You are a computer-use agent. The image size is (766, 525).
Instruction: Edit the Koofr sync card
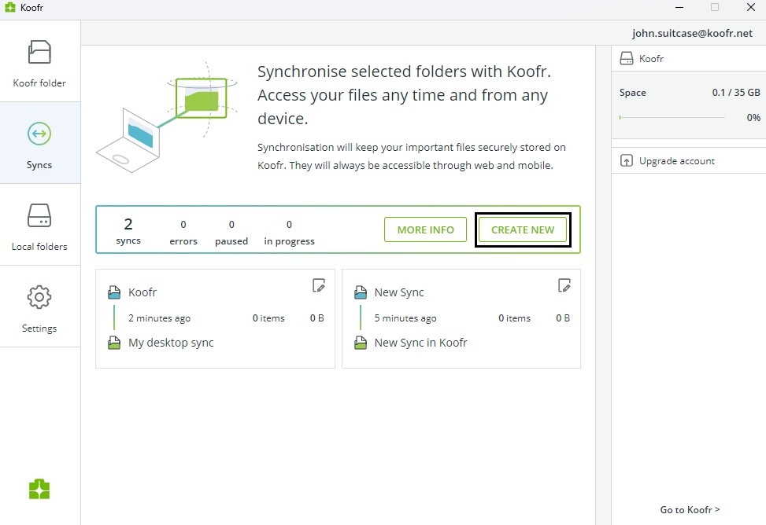[x=319, y=285]
